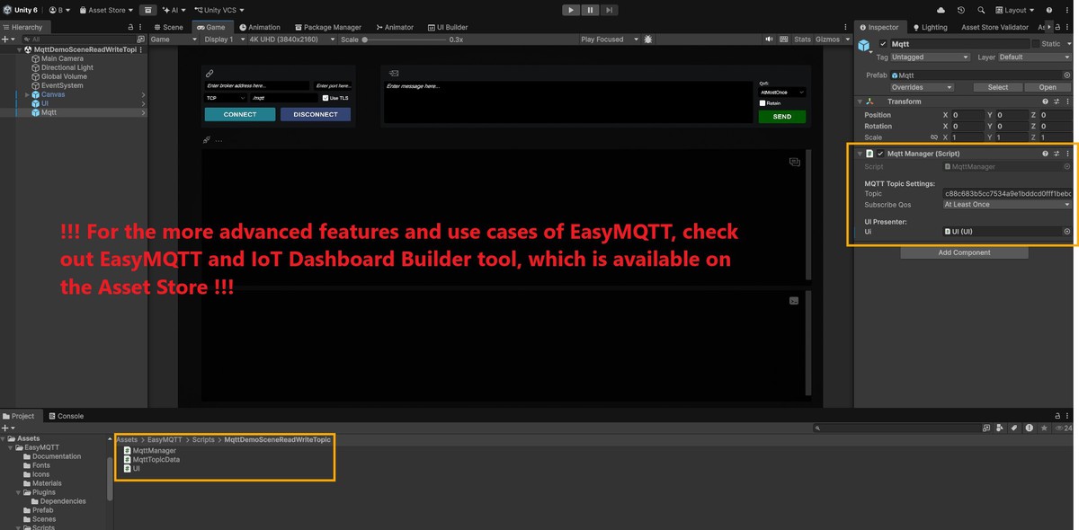This screenshot has width=1079, height=530.
Task: Open the Undo History icon
Action: [960, 10]
